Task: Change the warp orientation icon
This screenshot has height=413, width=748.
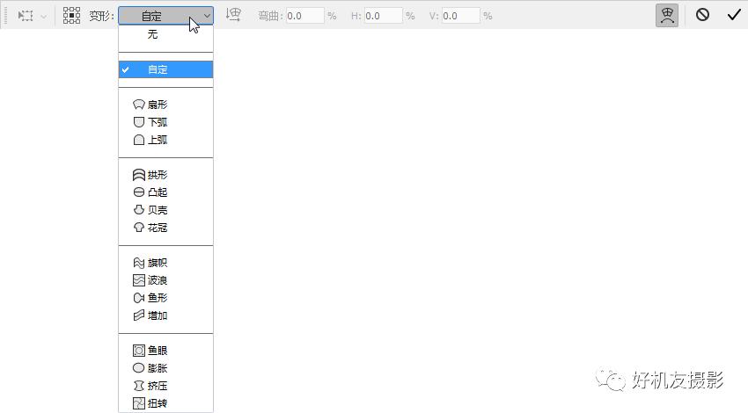Action: (x=234, y=15)
